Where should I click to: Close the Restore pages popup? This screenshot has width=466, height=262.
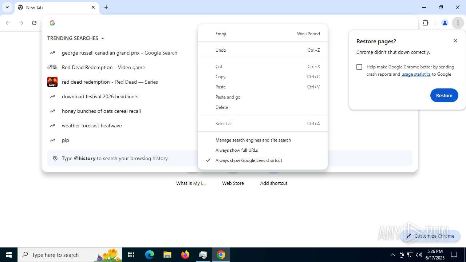[x=455, y=41]
